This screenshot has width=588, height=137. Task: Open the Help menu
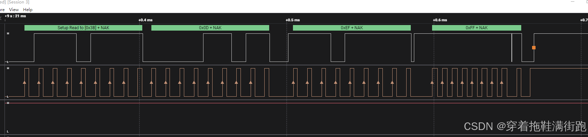point(28,10)
